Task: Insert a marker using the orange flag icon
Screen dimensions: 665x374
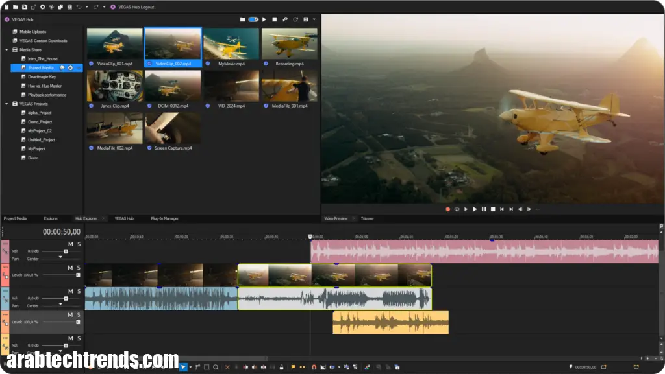Action: (x=293, y=367)
